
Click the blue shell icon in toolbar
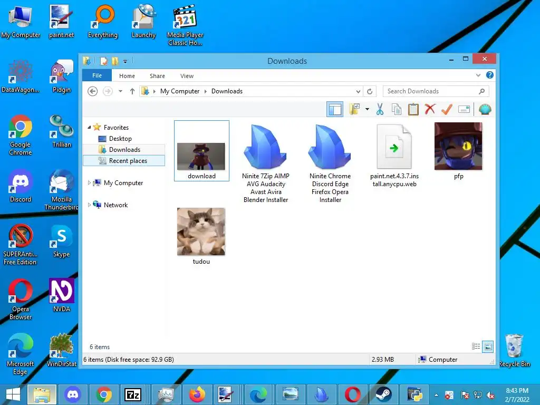click(x=485, y=110)
